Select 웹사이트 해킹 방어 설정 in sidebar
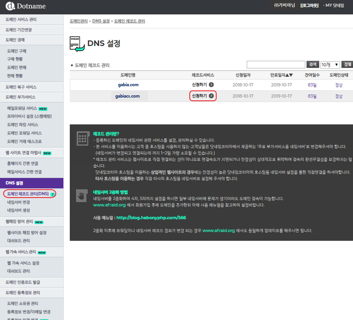Image resolution: width=353 pixels, height=320 pixels. click(27, 233)
